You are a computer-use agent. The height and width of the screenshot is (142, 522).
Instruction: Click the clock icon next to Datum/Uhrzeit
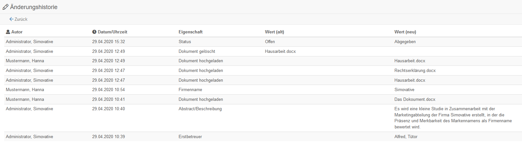tap(94, 32)
